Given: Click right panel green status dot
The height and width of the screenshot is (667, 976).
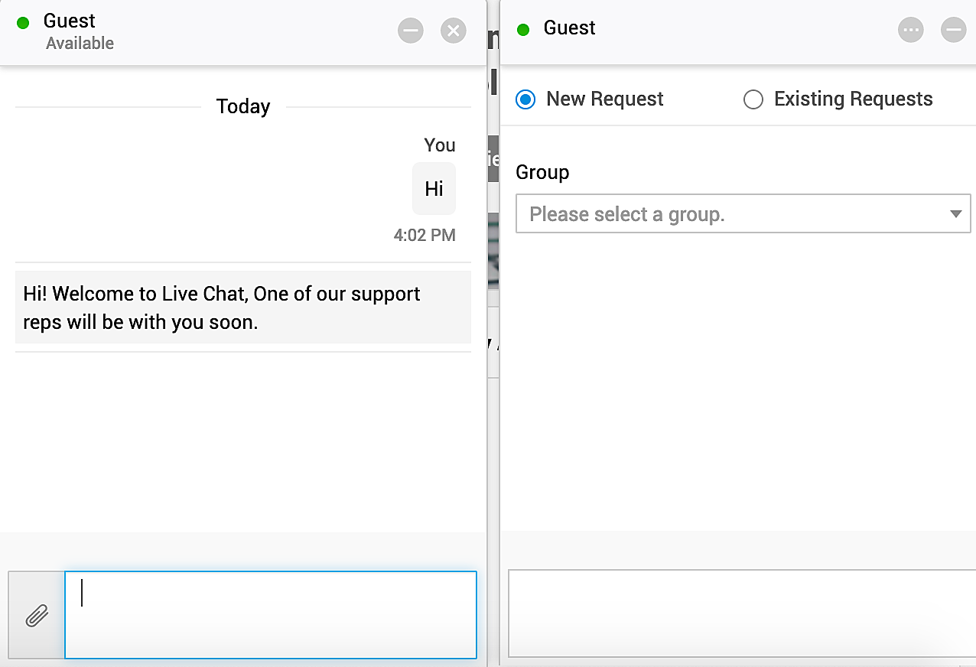Looking at the screenshot, I should click(x=523, y=30).
